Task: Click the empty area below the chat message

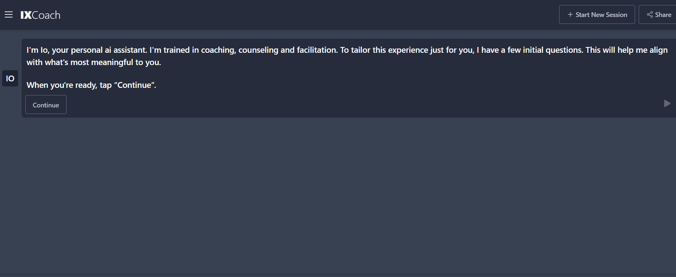Action: 338,194
